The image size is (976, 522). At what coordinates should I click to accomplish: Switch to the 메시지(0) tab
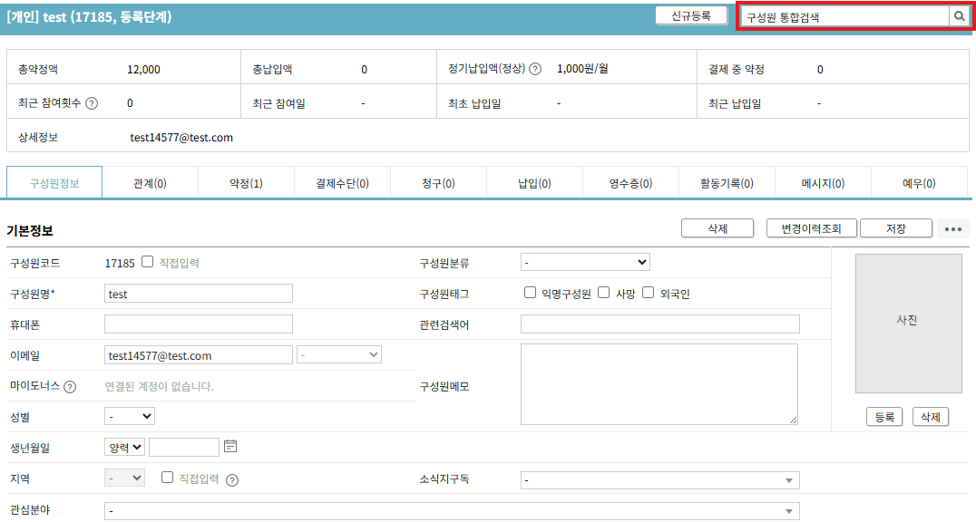pyautogui.click(x=823, y=183)
